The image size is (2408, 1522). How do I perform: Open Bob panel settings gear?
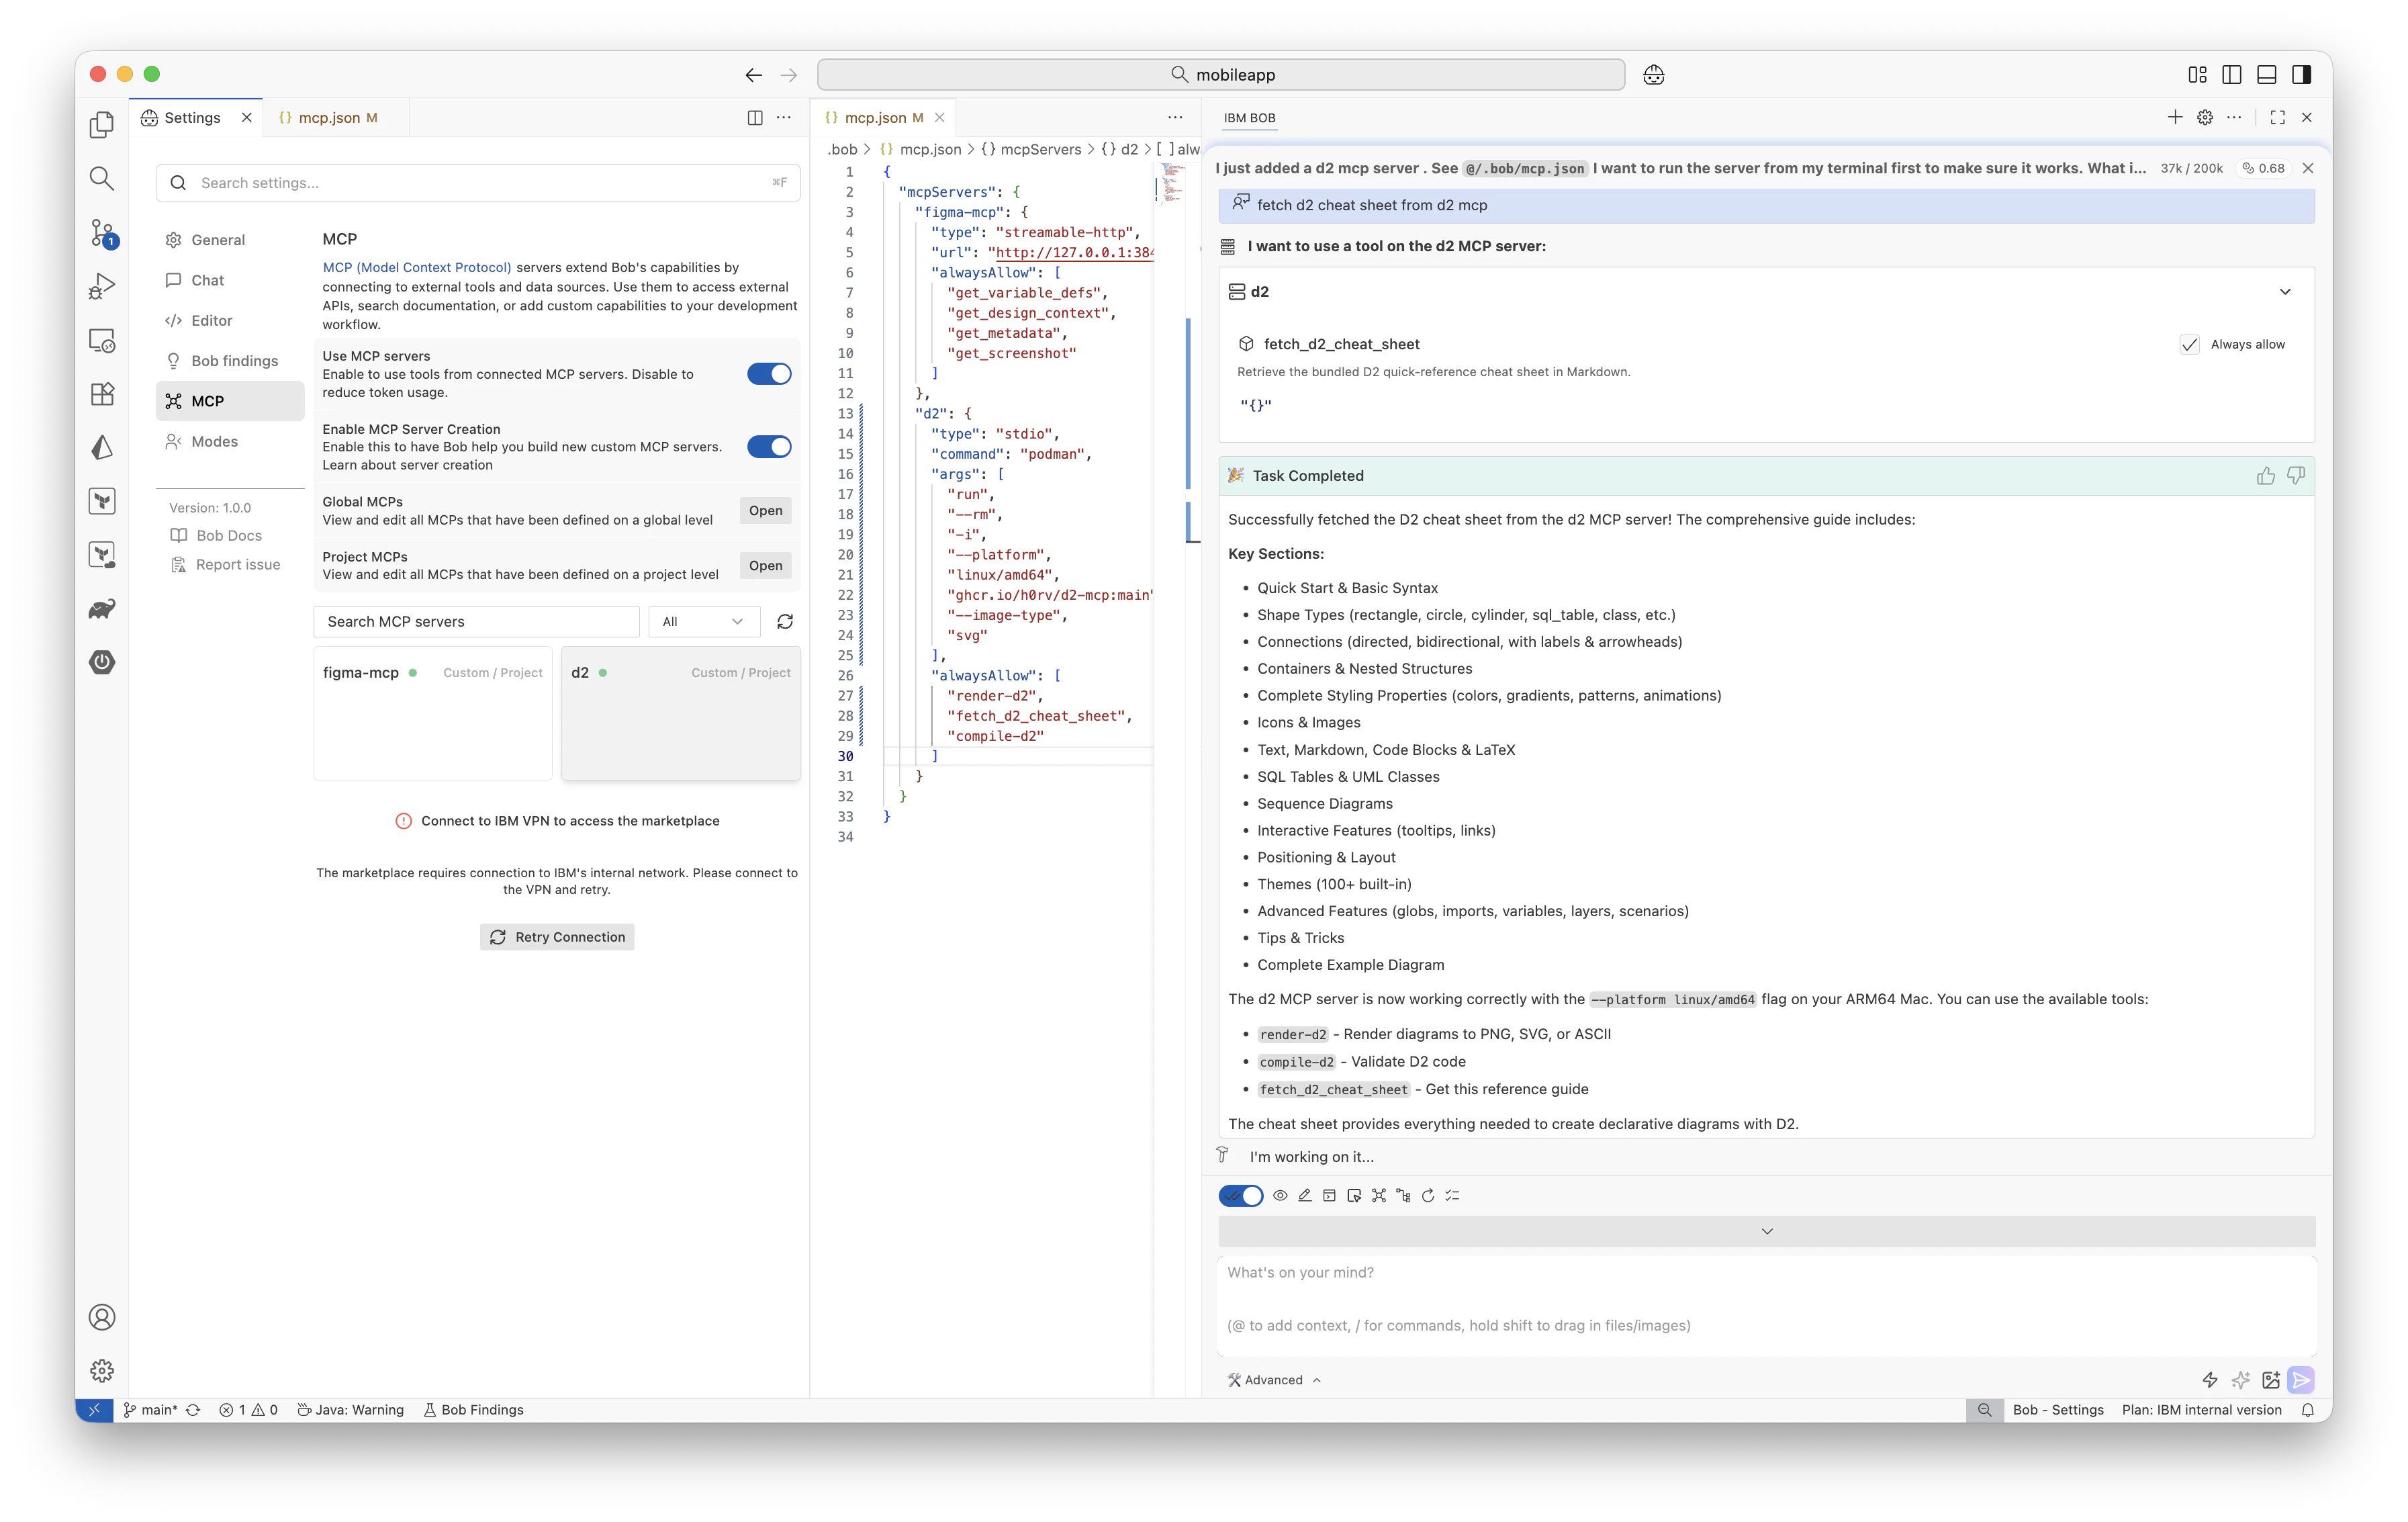coord(2204,118)
